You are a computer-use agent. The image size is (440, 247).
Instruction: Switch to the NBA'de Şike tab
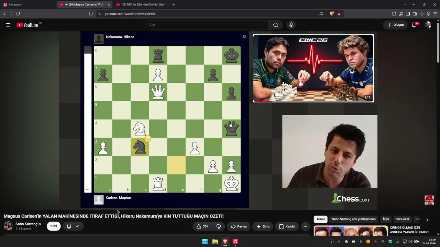click(141, 4)
